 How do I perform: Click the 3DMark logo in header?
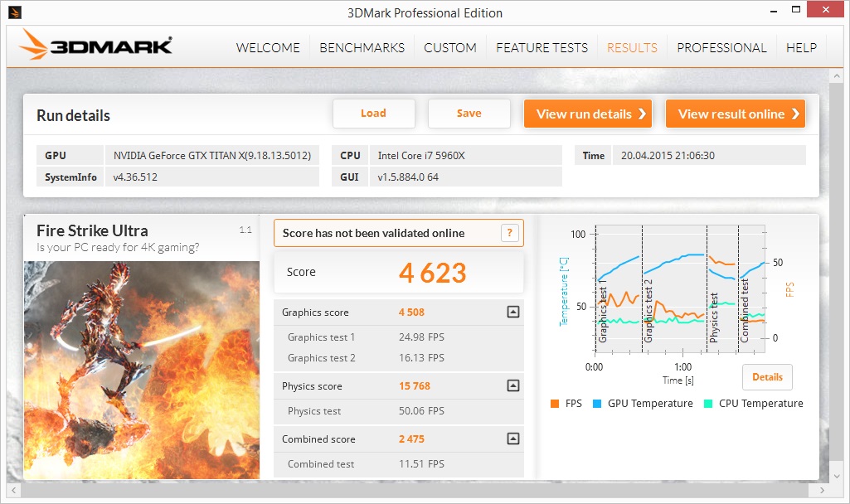tap(95, 46)
